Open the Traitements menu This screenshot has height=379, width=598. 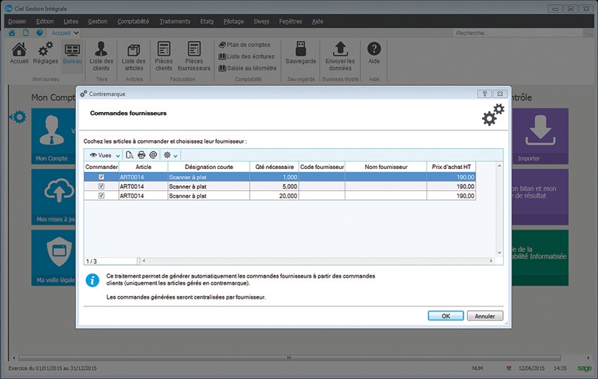174,21
